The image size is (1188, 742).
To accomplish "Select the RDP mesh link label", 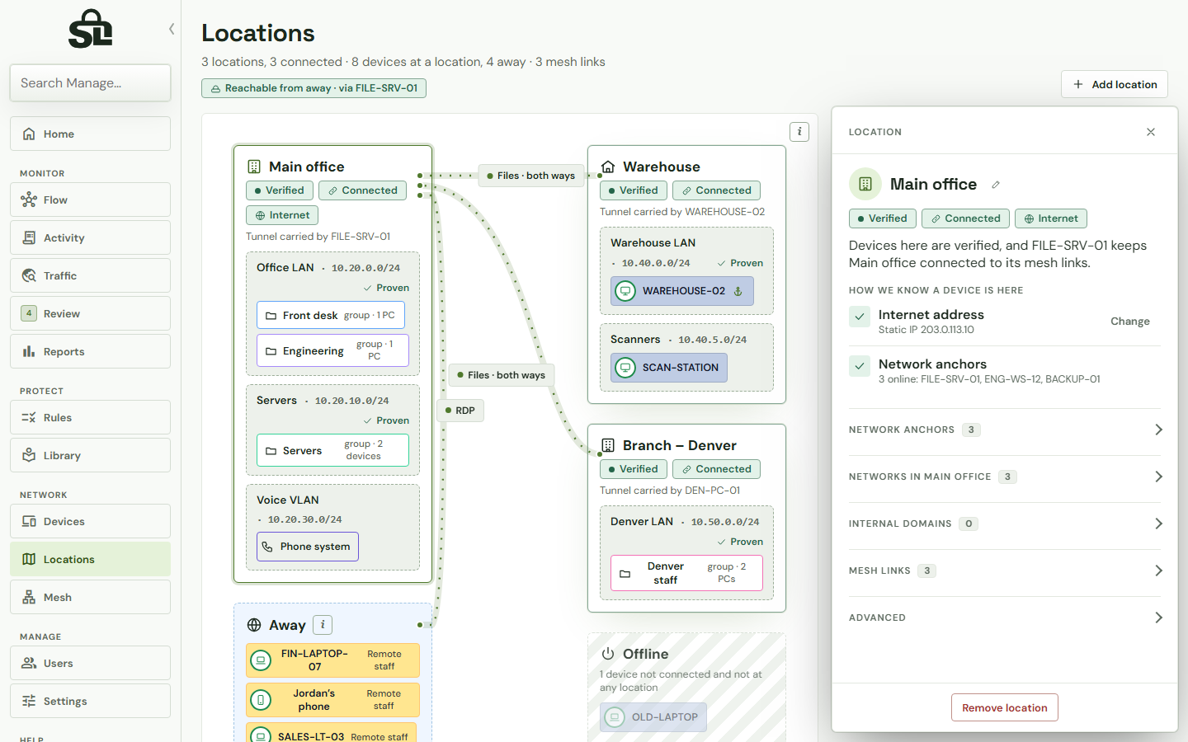I will click(460, 411).
